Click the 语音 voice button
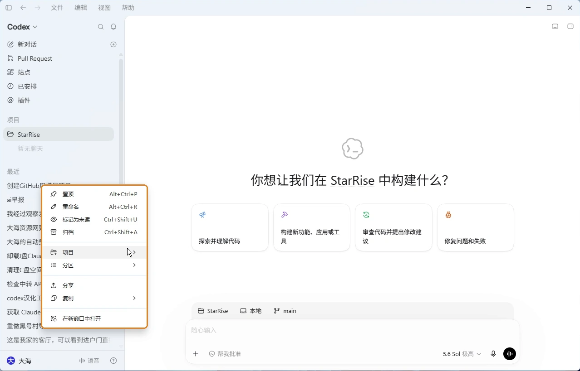The height and width of the screenshot is (371, 580). coord(89,361)
